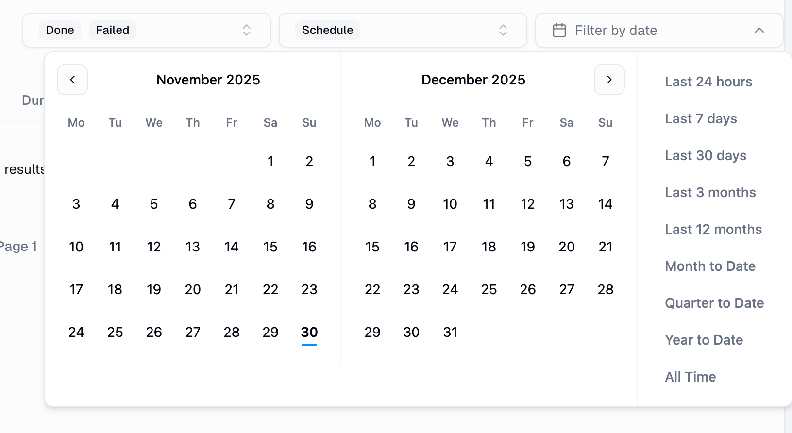
Task: Advance to next month with right chevron
Action: pyautogui.click(x=609, y=80)
